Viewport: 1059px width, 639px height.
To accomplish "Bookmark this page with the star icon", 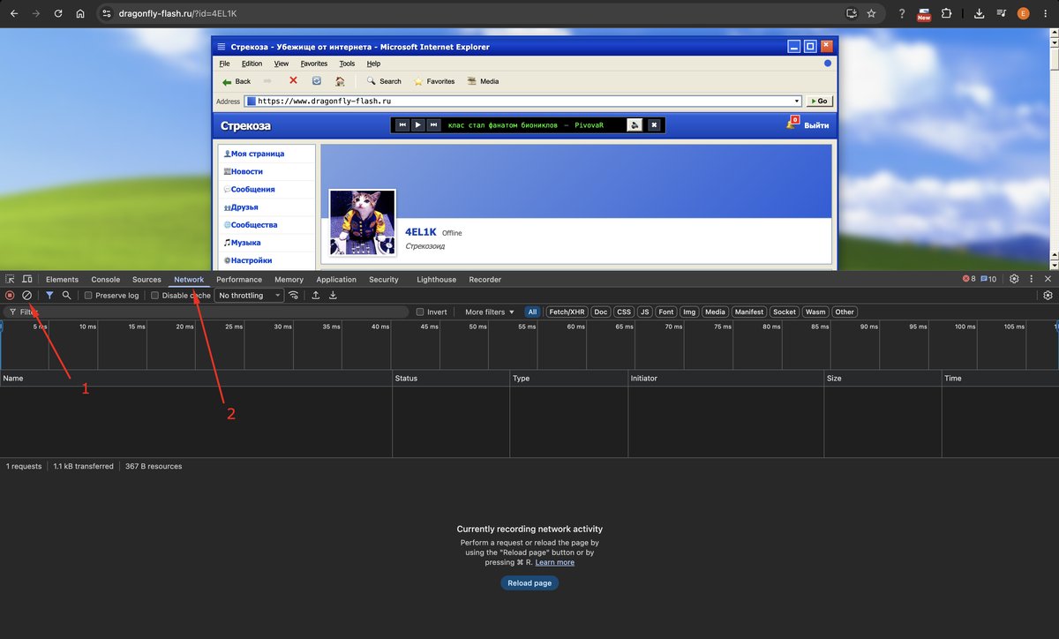I will click(871, 14).
